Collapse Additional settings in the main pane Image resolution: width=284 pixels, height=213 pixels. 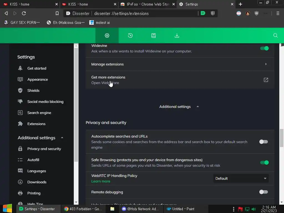pyautogui.click(x=179, y=107)
